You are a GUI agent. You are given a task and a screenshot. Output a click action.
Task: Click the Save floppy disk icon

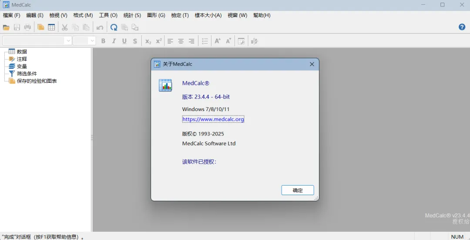(17, 27)
